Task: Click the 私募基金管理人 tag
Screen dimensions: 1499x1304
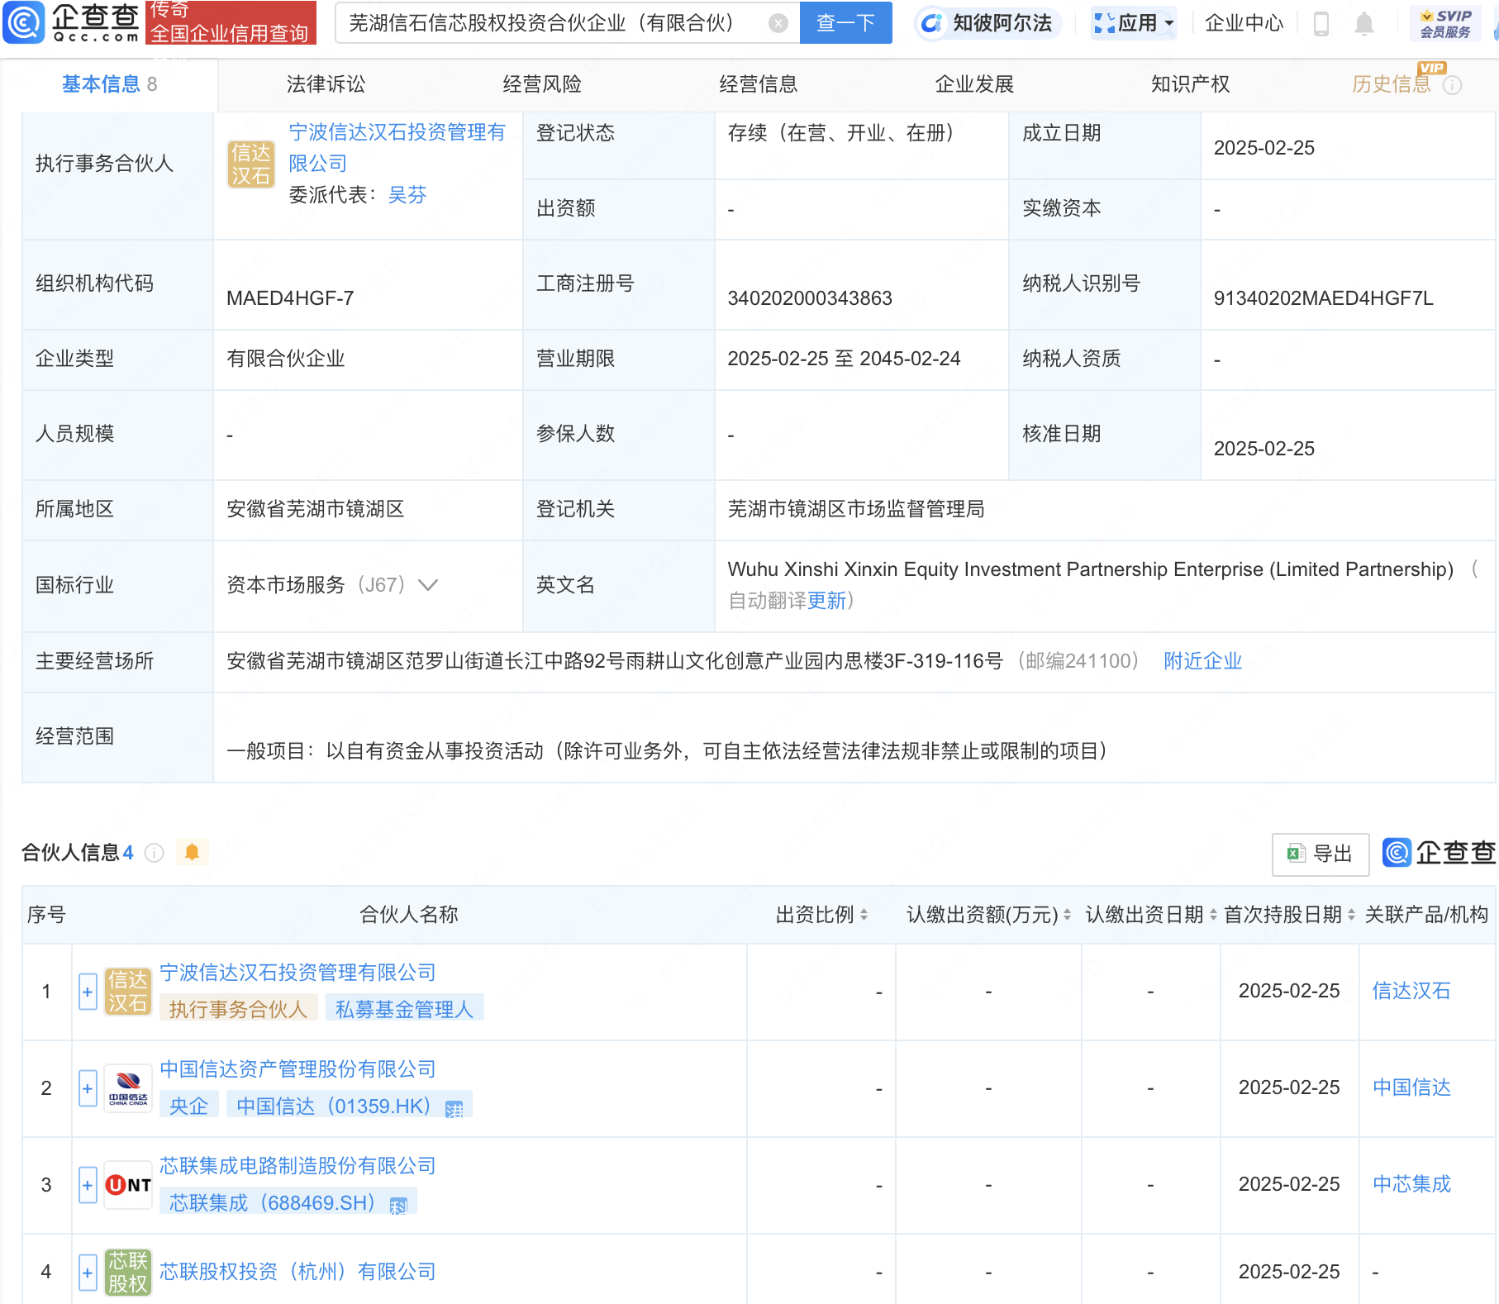Action: pyautogui.click(x=405, y=1009)
